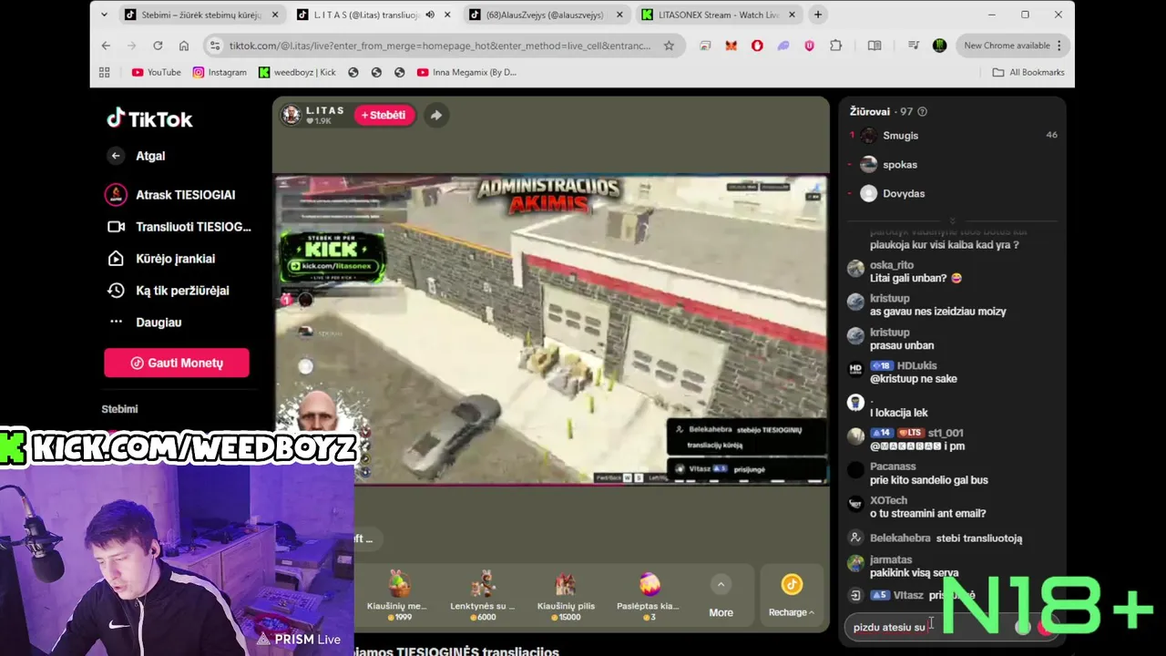The width and height of the screenshot is (1166, 656).
Task: Click username jarmatas in chat
Action: (891, 560)
